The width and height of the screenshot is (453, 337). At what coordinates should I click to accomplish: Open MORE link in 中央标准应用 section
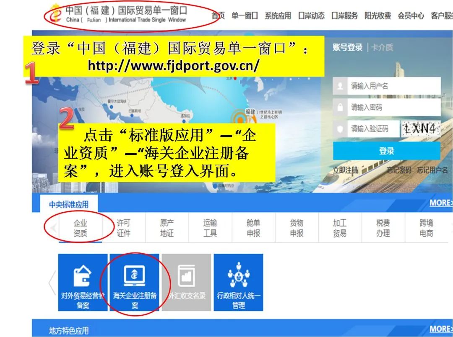pos(440,203)
